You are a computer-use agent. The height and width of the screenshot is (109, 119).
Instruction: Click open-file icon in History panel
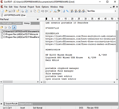(x=2, y=27)
